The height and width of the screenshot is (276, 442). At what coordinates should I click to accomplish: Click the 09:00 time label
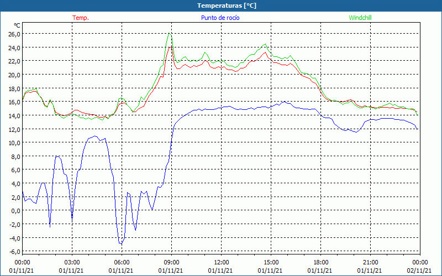pos(171,263)
